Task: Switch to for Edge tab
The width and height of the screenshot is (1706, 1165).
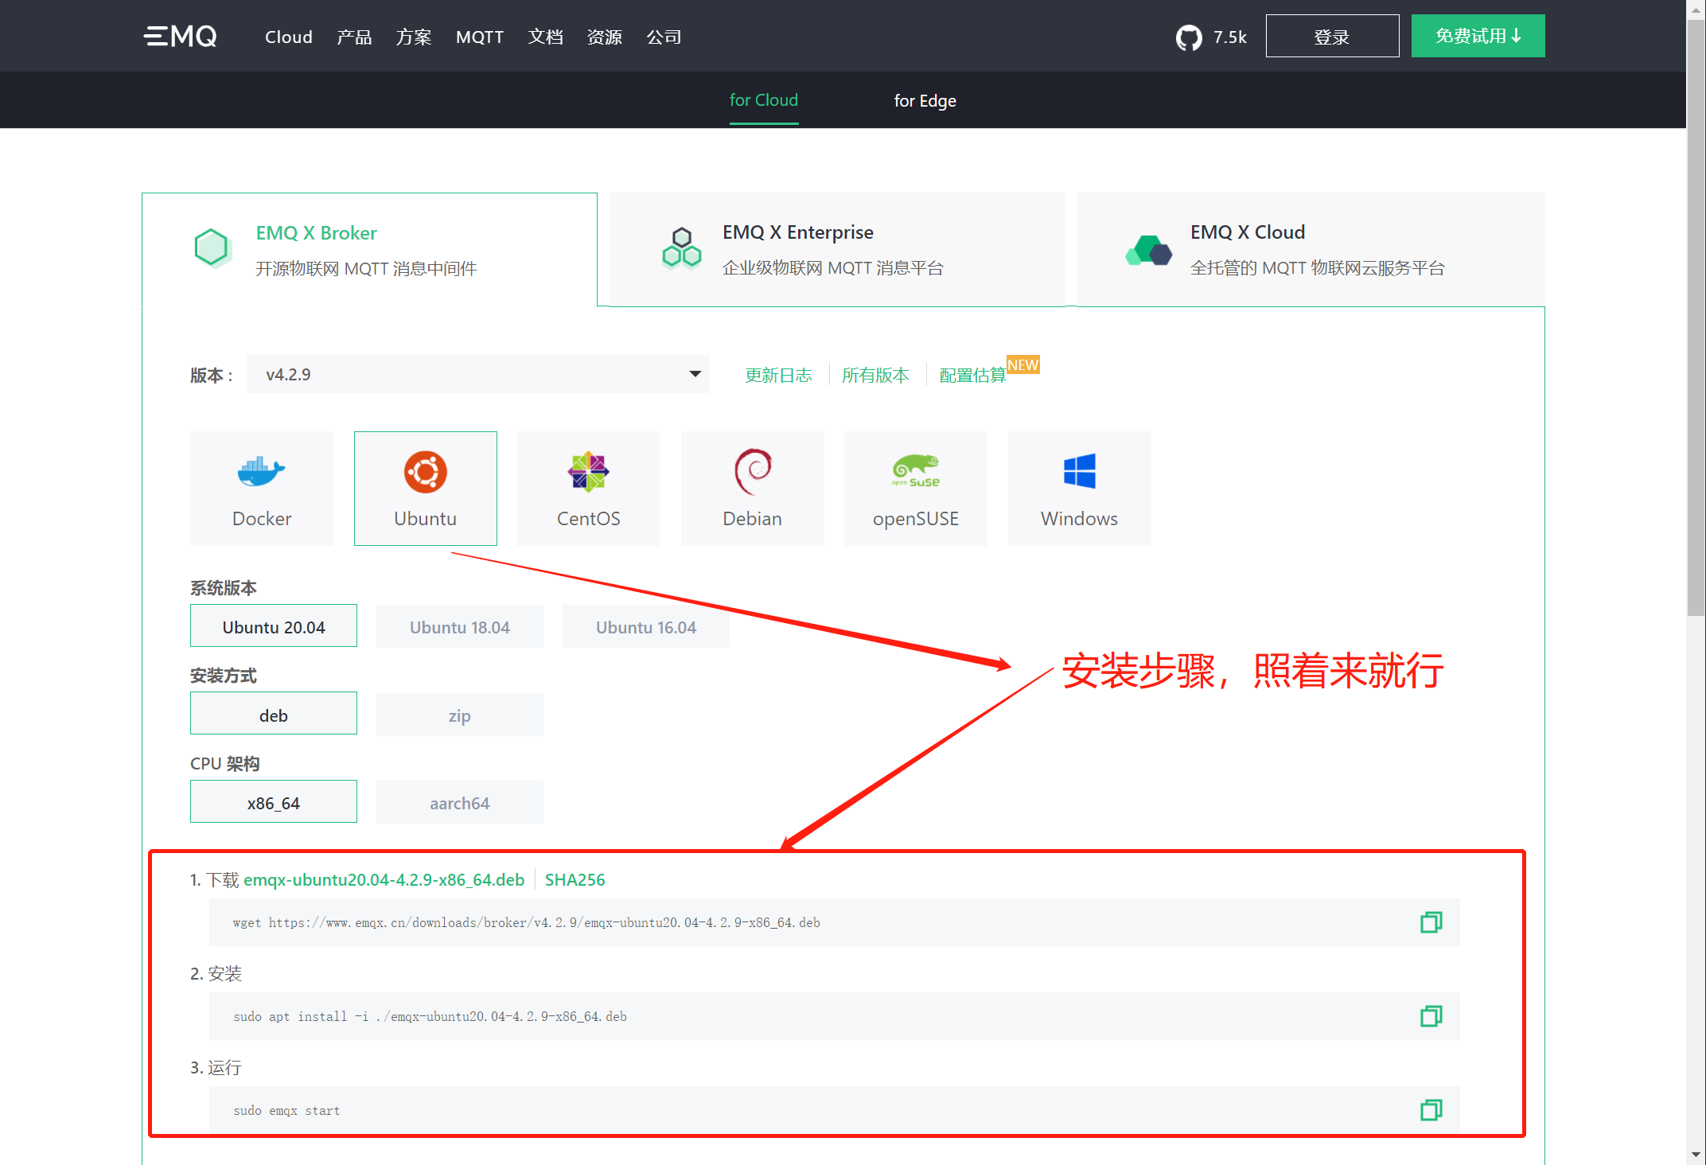Action: coord(925,99)
